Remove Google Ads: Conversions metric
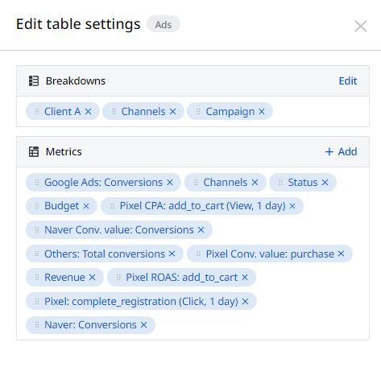The height and width of the screenshot is (367, 381). [170, 183]
